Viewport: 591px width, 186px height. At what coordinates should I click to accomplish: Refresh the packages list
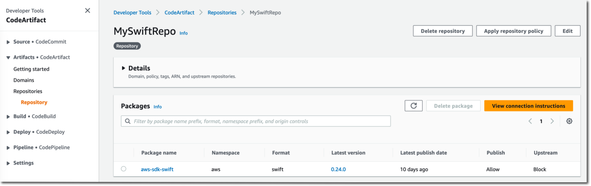[414, 106]
